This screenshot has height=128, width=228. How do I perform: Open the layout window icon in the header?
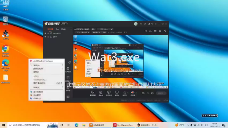(155, 31)
